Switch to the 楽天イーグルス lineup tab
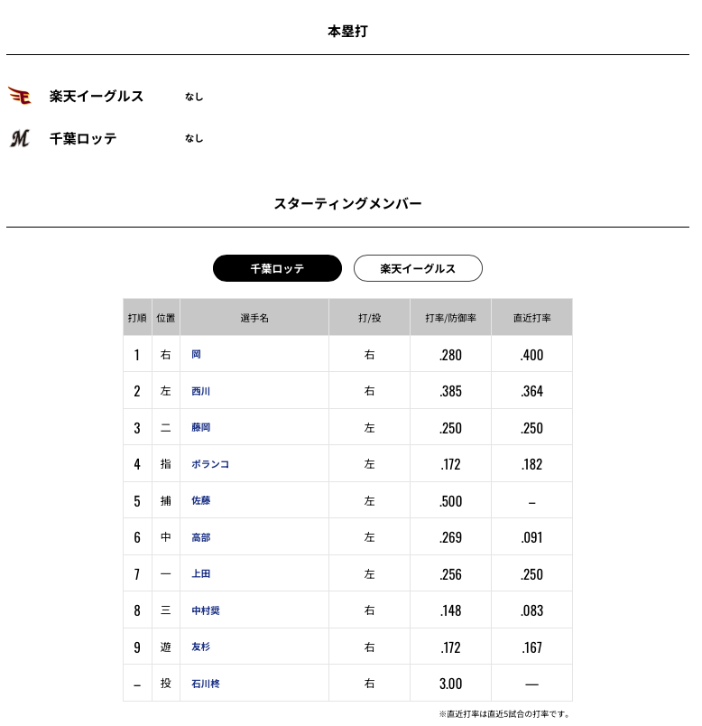Screen dimensions: 702x726 click(x=418, y=268)
